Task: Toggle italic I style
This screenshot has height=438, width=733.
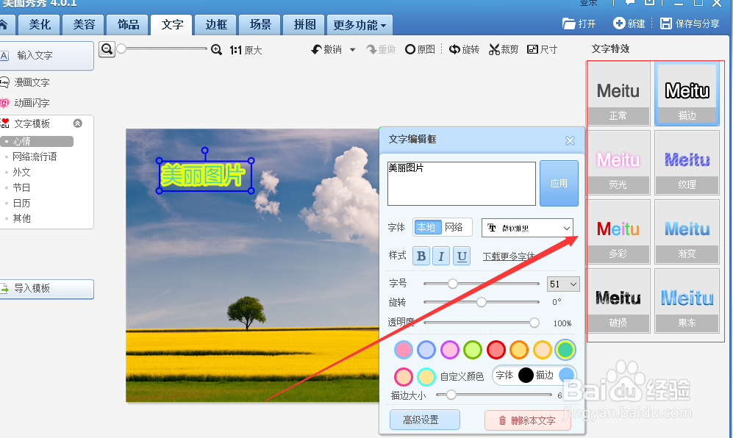Action: click(x=441, y=256)
